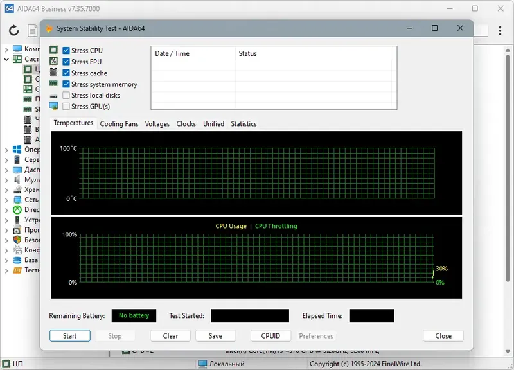The height and width of the screenshot is (370, 514).
Task: Click the main window vertical scrollbar thumb
Action: pos(508,167)
